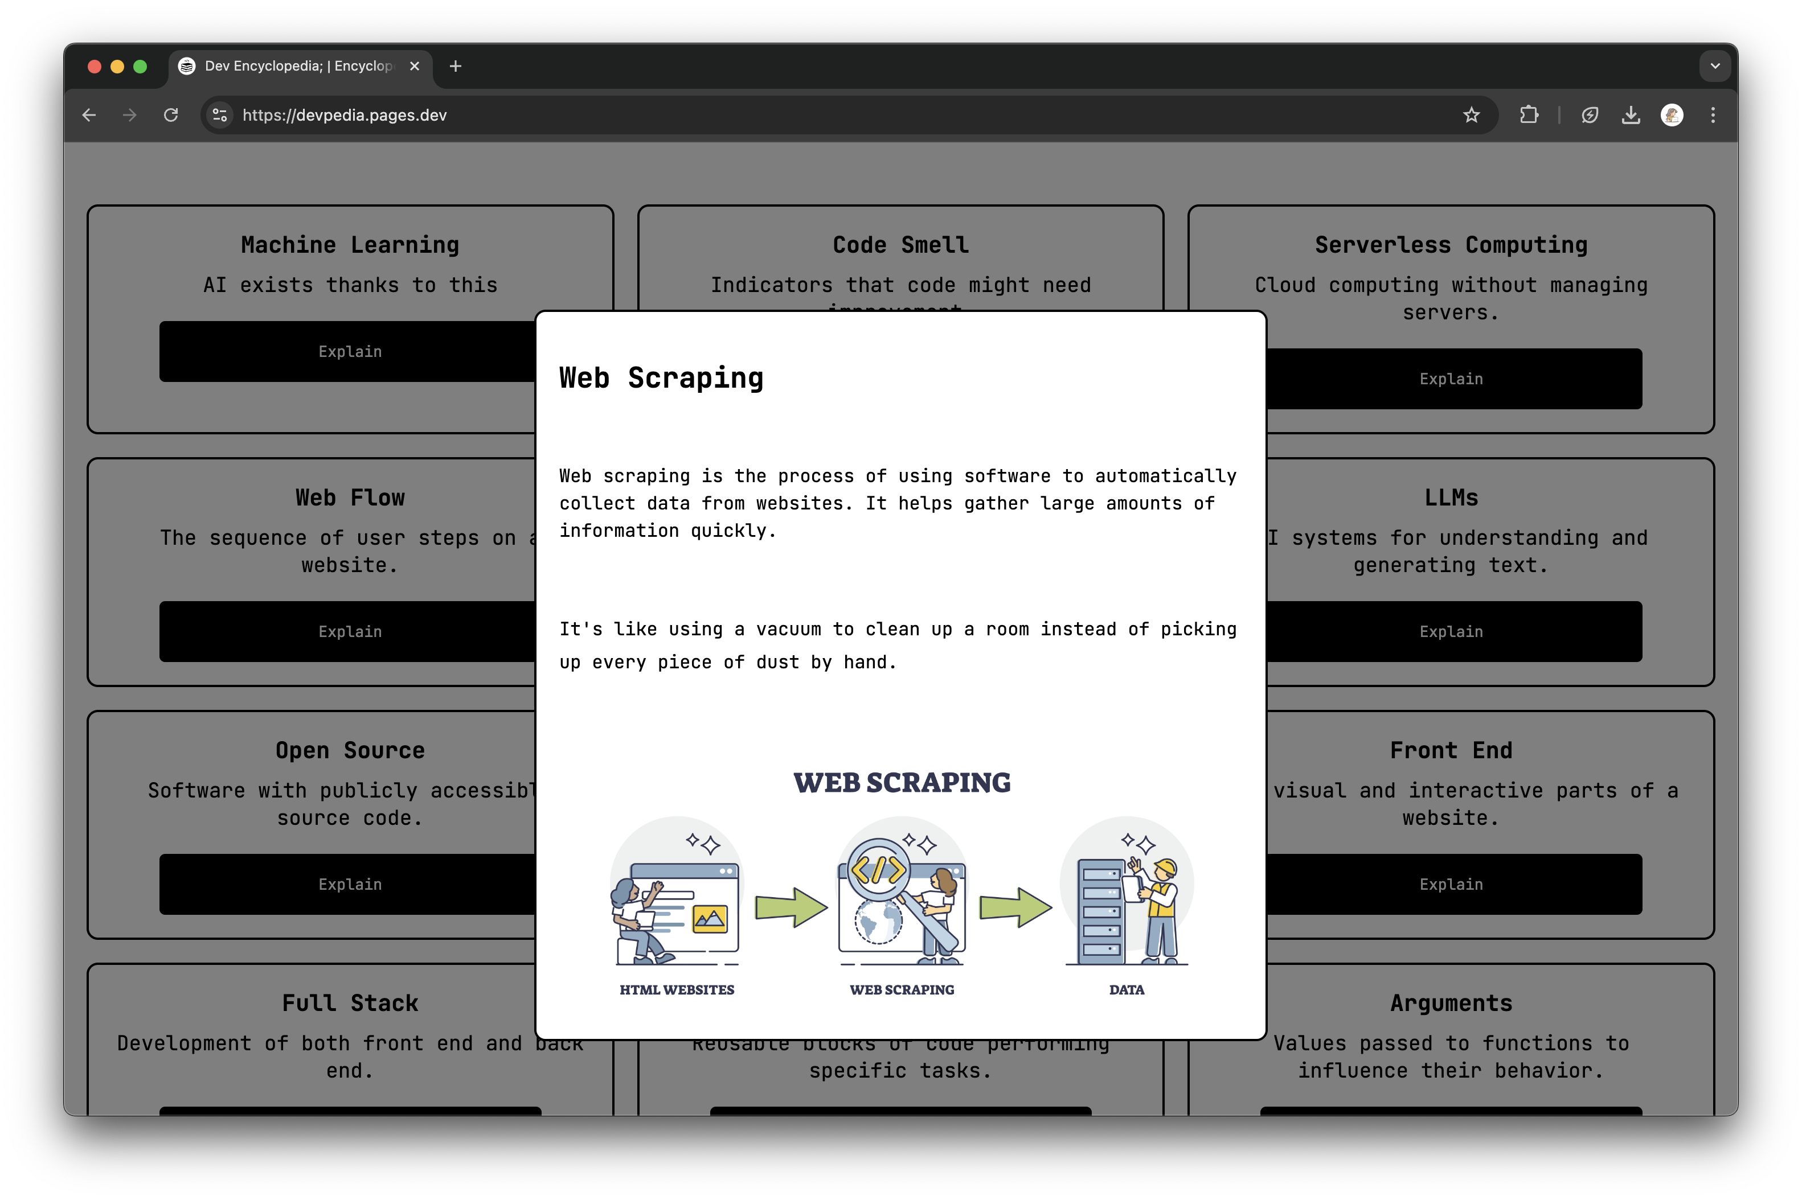Click the Web Scraping diagram image
The width and height of the screenshot is (1802, 1200).
point(902,884)
